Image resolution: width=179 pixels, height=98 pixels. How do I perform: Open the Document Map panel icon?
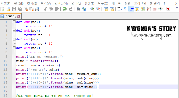pyautogui.click(x=143, y=9)
